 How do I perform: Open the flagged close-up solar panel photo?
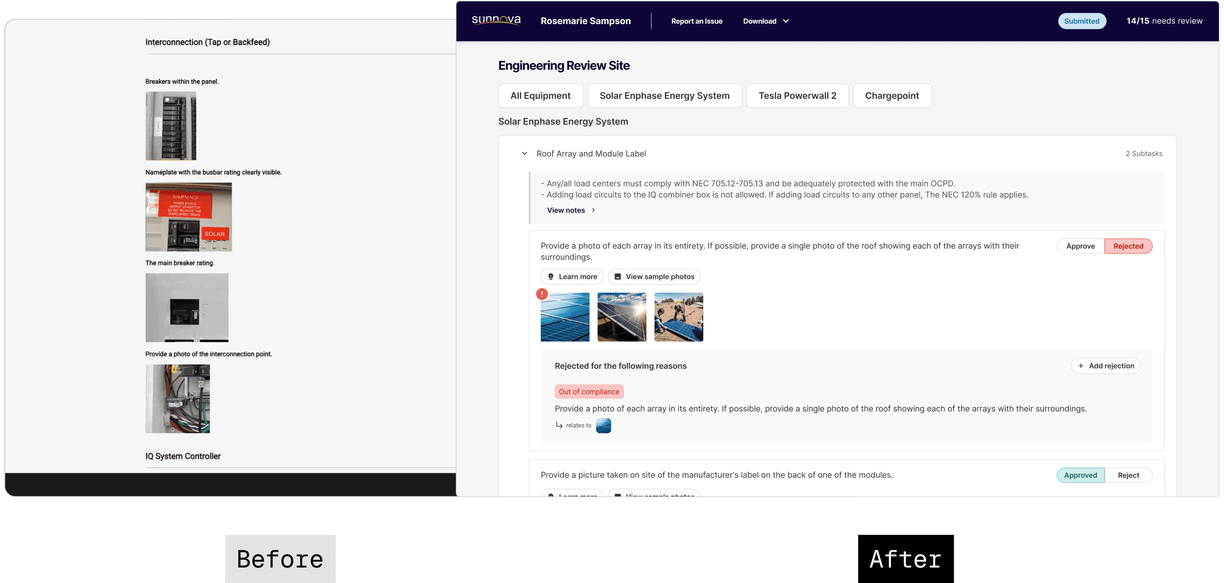(x=565, y=317)
